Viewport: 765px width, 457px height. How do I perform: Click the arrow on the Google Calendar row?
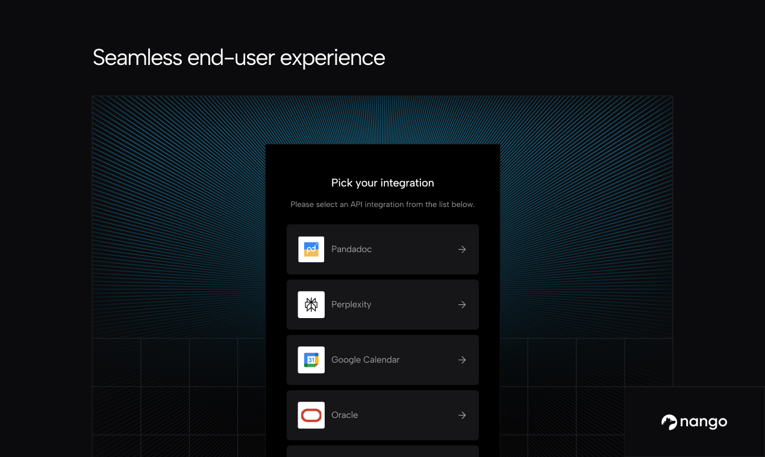(x=462, y=360)
